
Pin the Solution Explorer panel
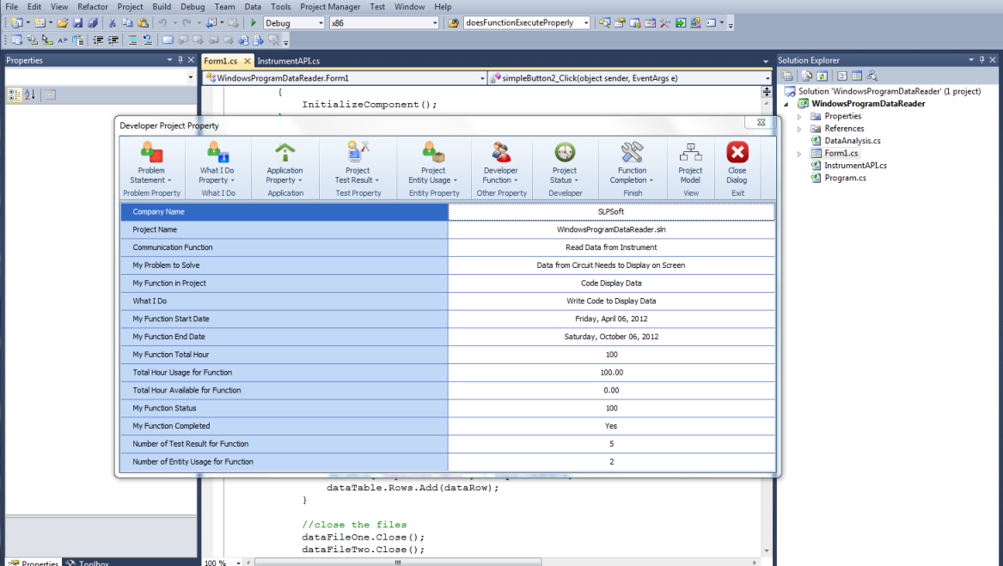coord(982,59)
